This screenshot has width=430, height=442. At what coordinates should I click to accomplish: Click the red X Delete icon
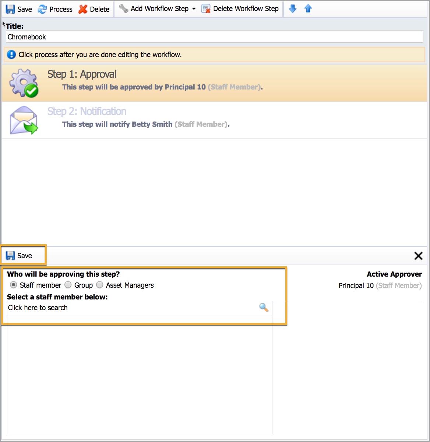[83, 9]
